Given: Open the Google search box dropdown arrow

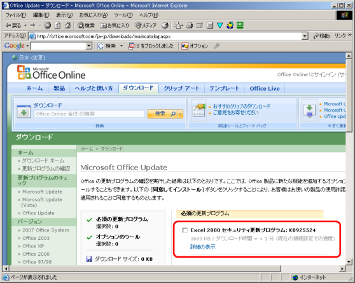Looking at the screenshot, I should (89, 46).
